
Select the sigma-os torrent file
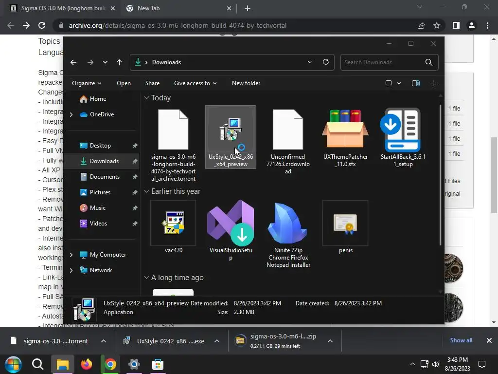coord(173,145)
